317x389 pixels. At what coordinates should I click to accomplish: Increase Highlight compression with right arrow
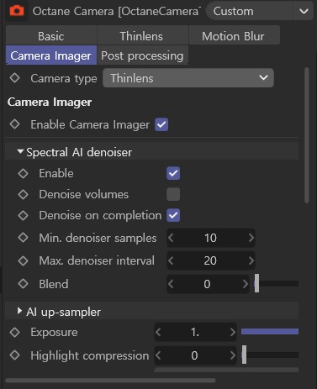coord(232,355)
